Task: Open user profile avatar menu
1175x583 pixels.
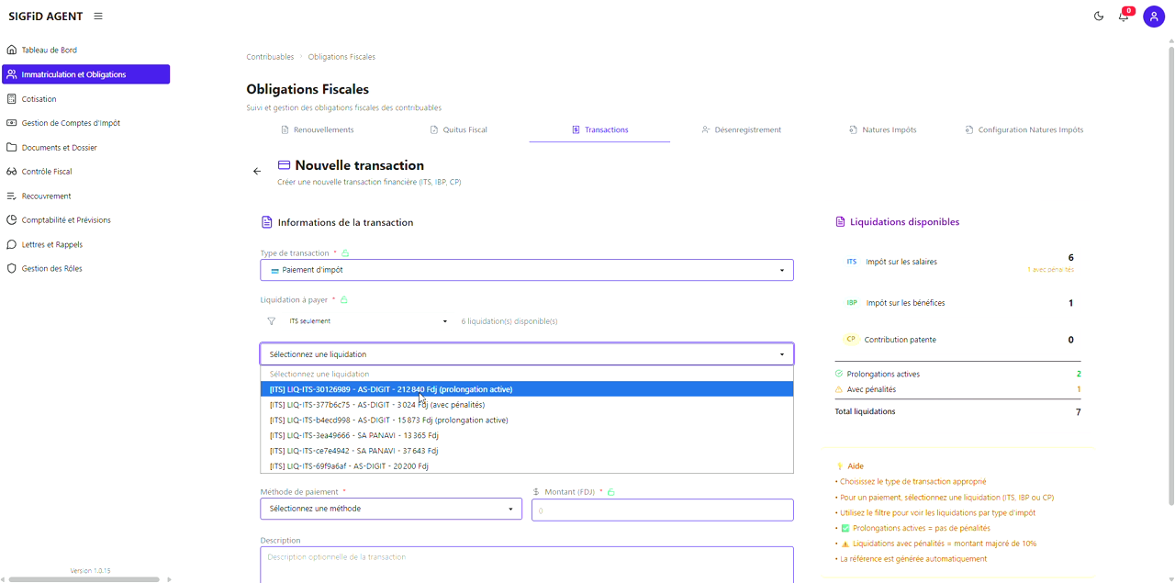Action: coord(1153,17)
